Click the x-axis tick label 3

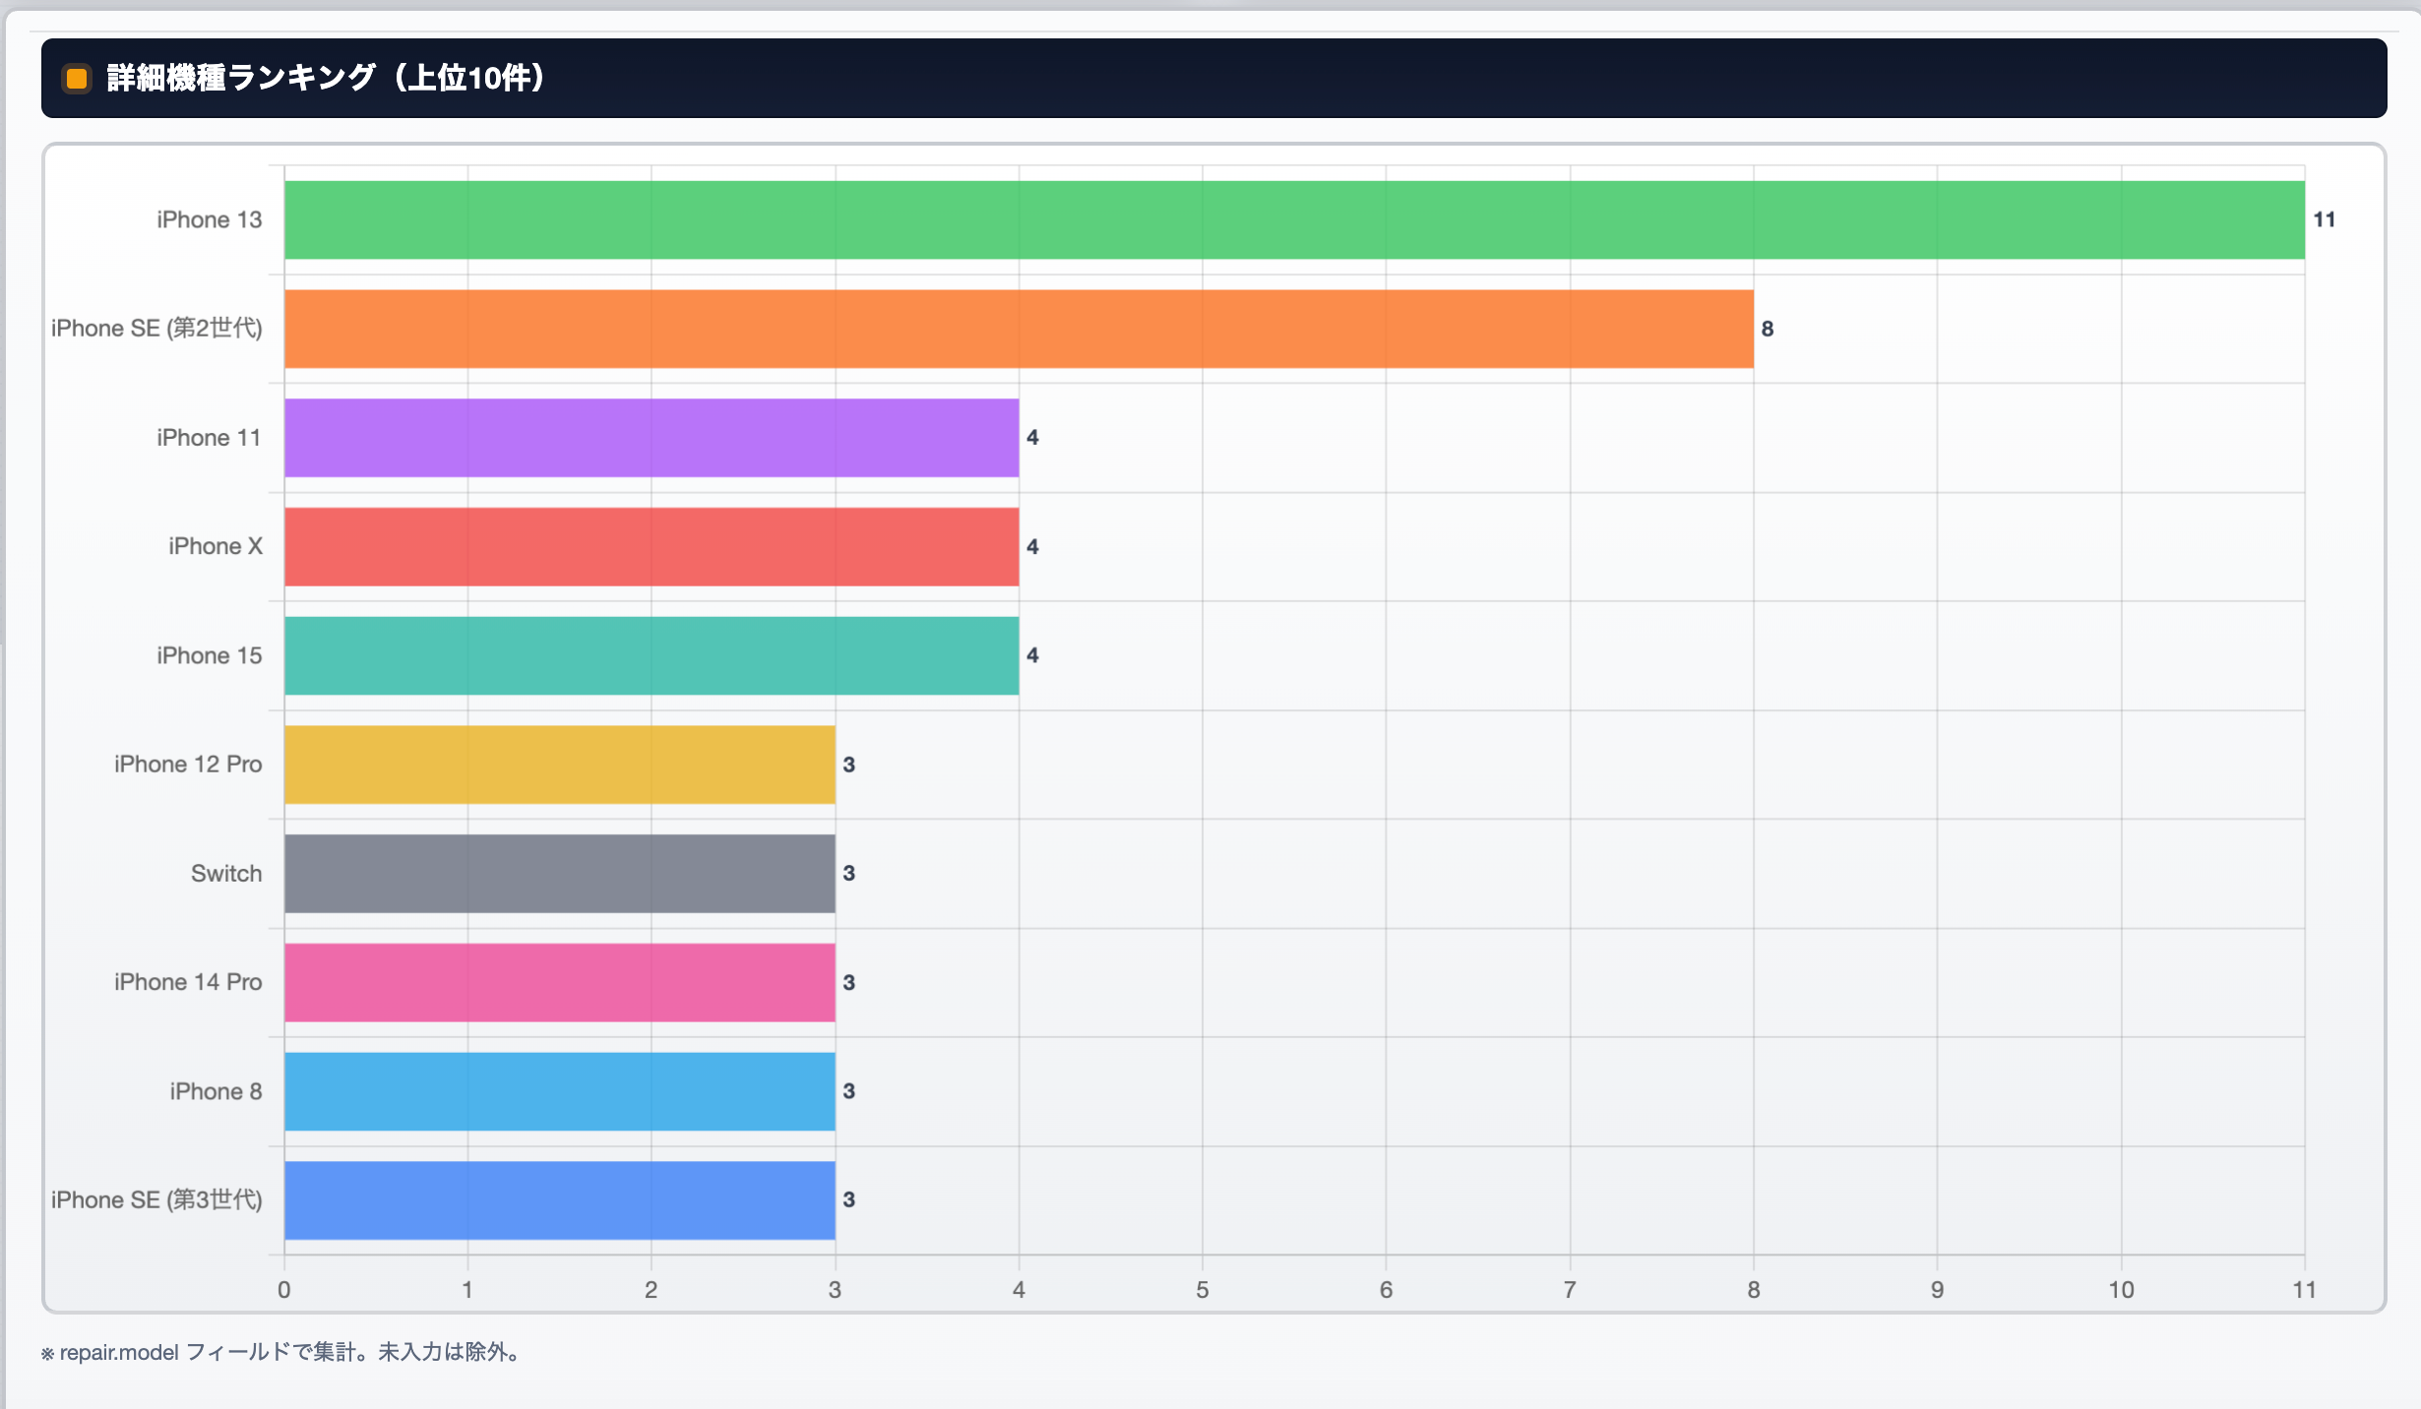tap(836, 1290)
